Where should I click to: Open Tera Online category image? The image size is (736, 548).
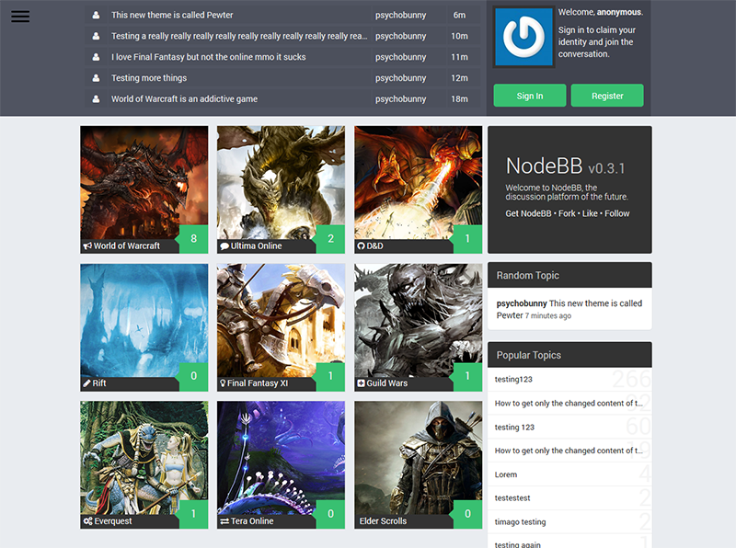281,458
